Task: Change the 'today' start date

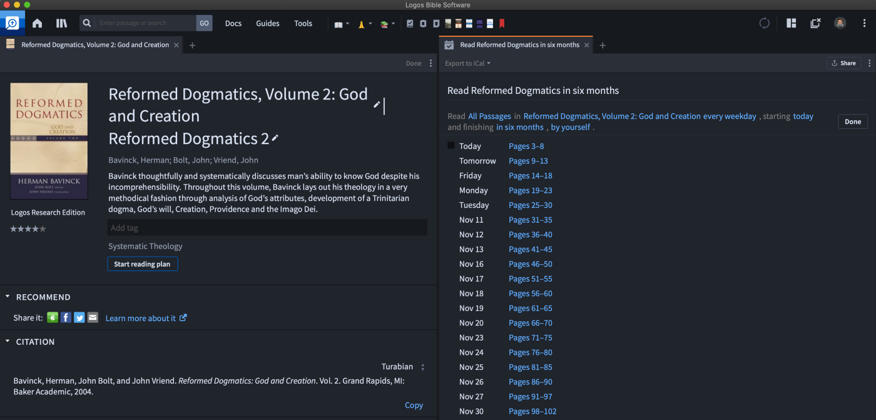Action: pyautogui.click(x=803, y=116)
